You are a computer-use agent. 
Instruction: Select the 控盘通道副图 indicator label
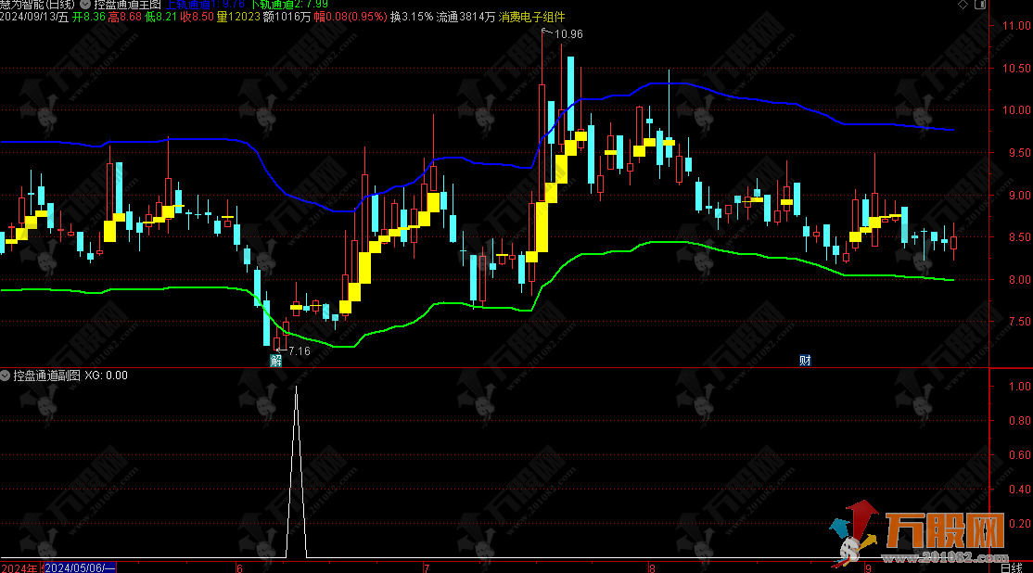(x=46, y=376)
